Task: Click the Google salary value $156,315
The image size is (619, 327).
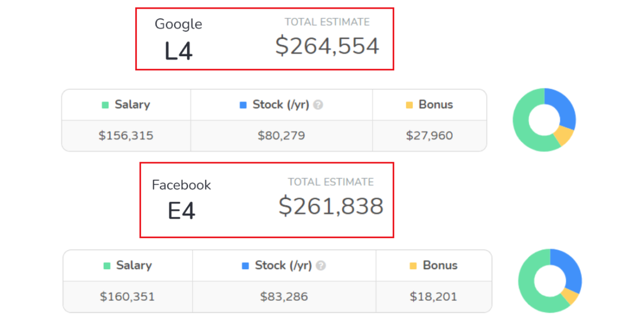Action: tap(126, 136)
